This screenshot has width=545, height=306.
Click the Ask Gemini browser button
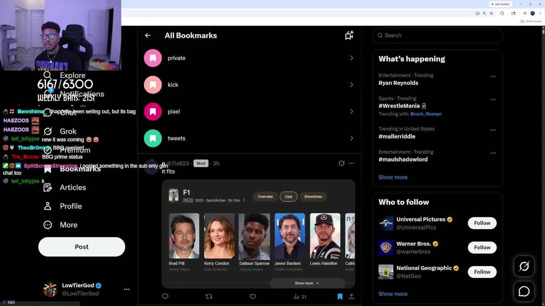pos(500,4)
